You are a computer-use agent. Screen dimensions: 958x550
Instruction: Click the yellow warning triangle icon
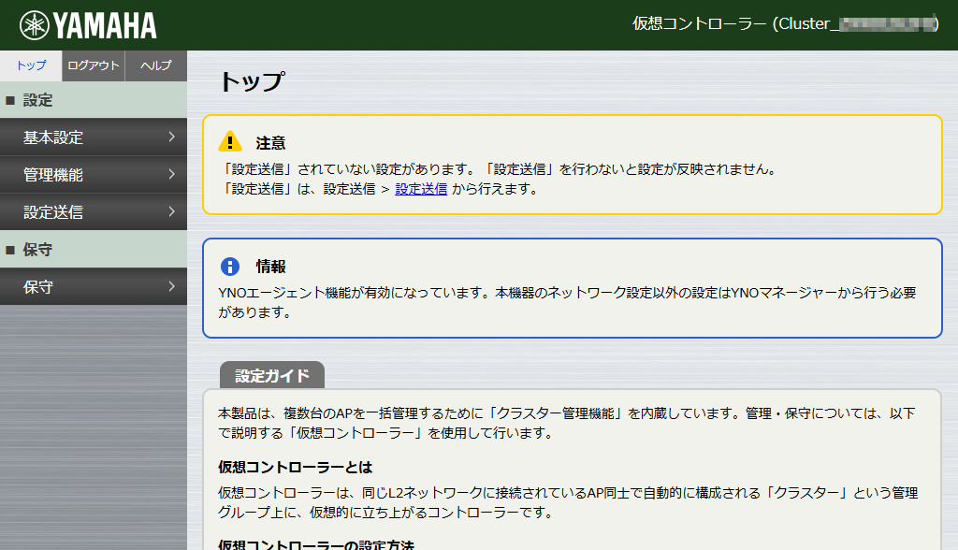coord(230,142)
